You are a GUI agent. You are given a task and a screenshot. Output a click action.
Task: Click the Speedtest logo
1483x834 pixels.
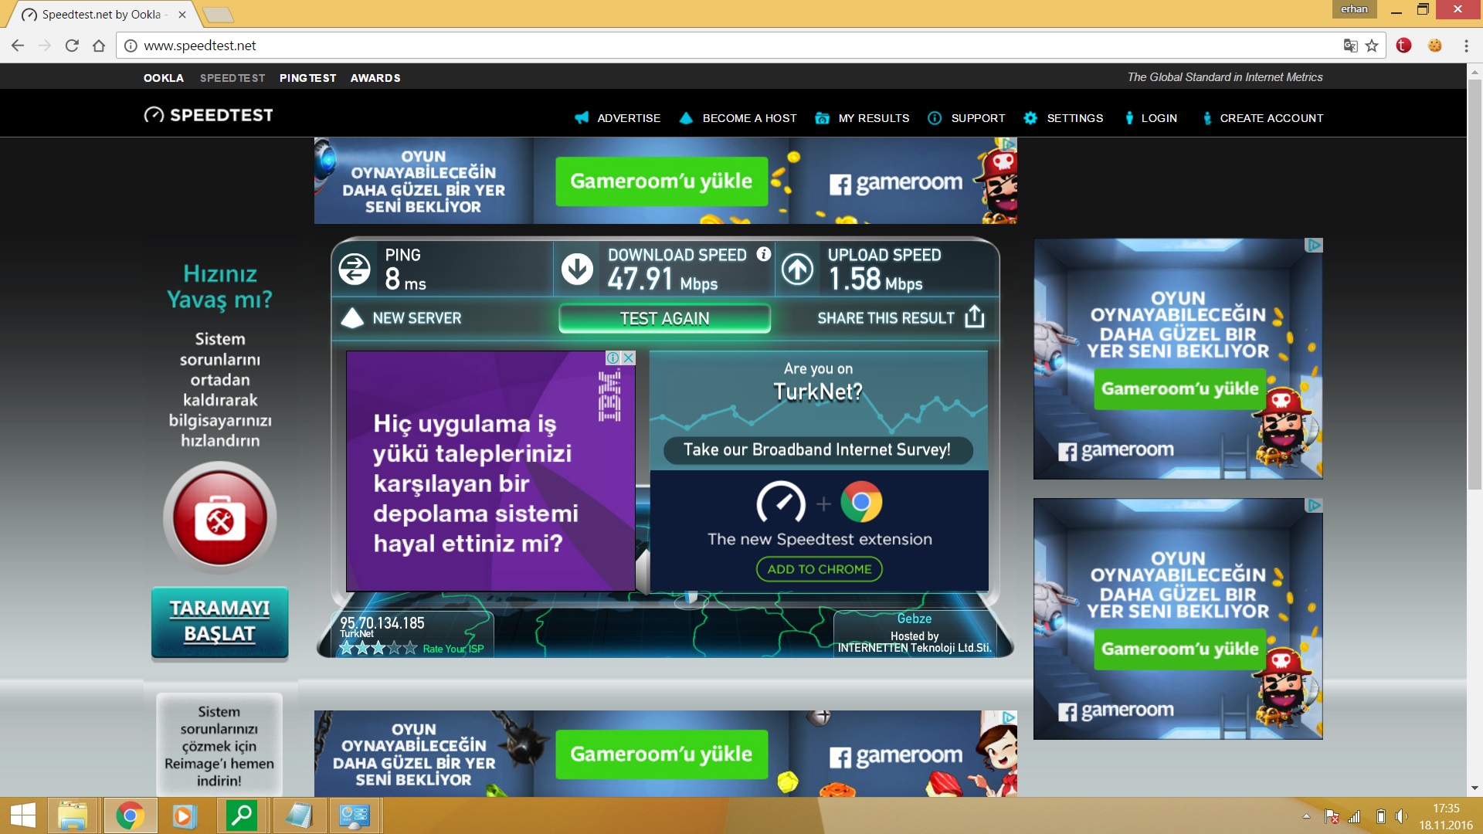pos(209,115)
